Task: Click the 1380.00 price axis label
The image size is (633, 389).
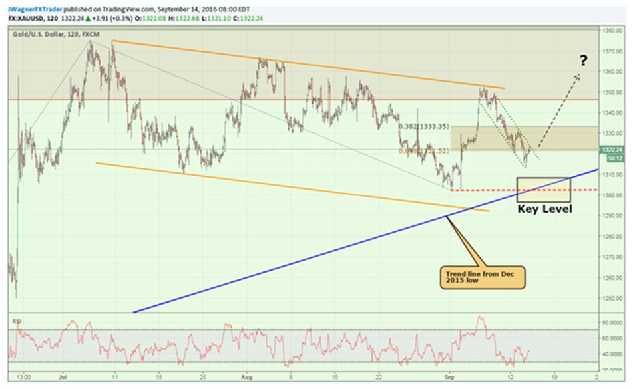Action: (x=610, y=31)
